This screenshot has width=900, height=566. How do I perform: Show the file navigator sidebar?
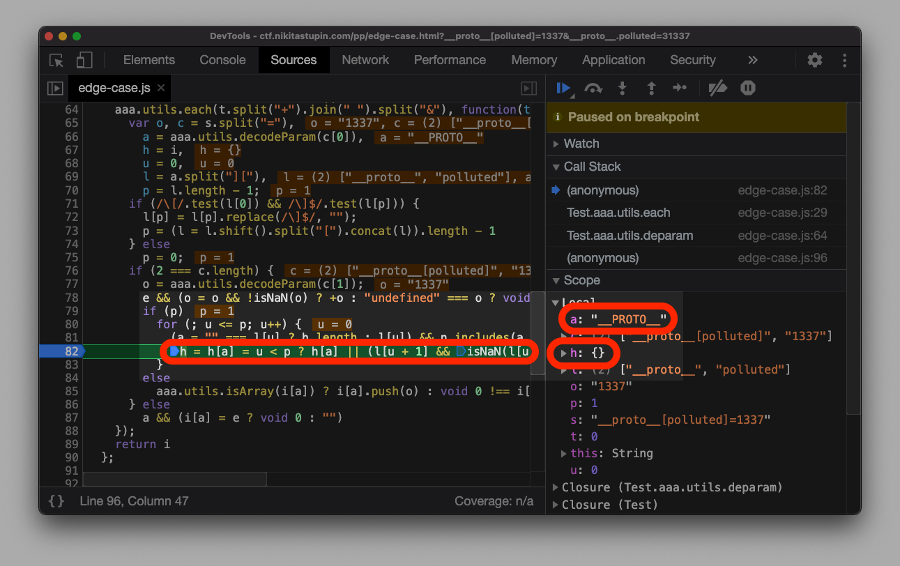55,89
